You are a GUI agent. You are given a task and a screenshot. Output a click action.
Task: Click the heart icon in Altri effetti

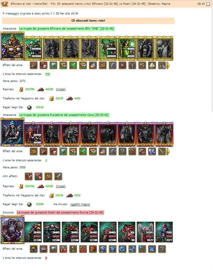[x=38, y=177]
